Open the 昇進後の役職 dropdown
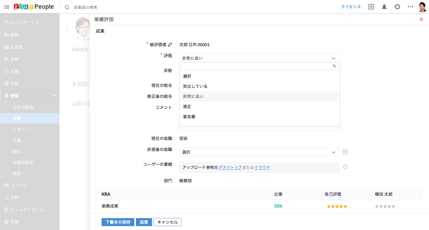 click(259, 152)
